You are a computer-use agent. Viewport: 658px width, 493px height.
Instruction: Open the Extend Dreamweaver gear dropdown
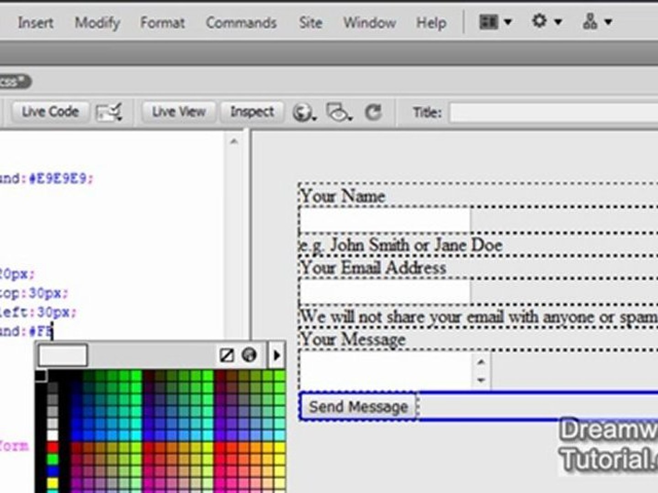click(547, 21)
